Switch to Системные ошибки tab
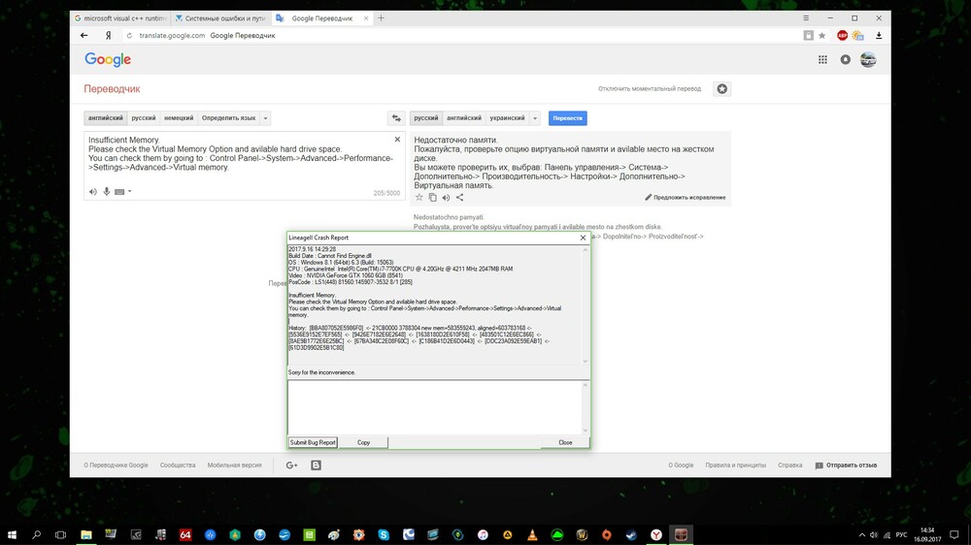Viewport: 971px width, 545px height. click(x=221, y=18)
